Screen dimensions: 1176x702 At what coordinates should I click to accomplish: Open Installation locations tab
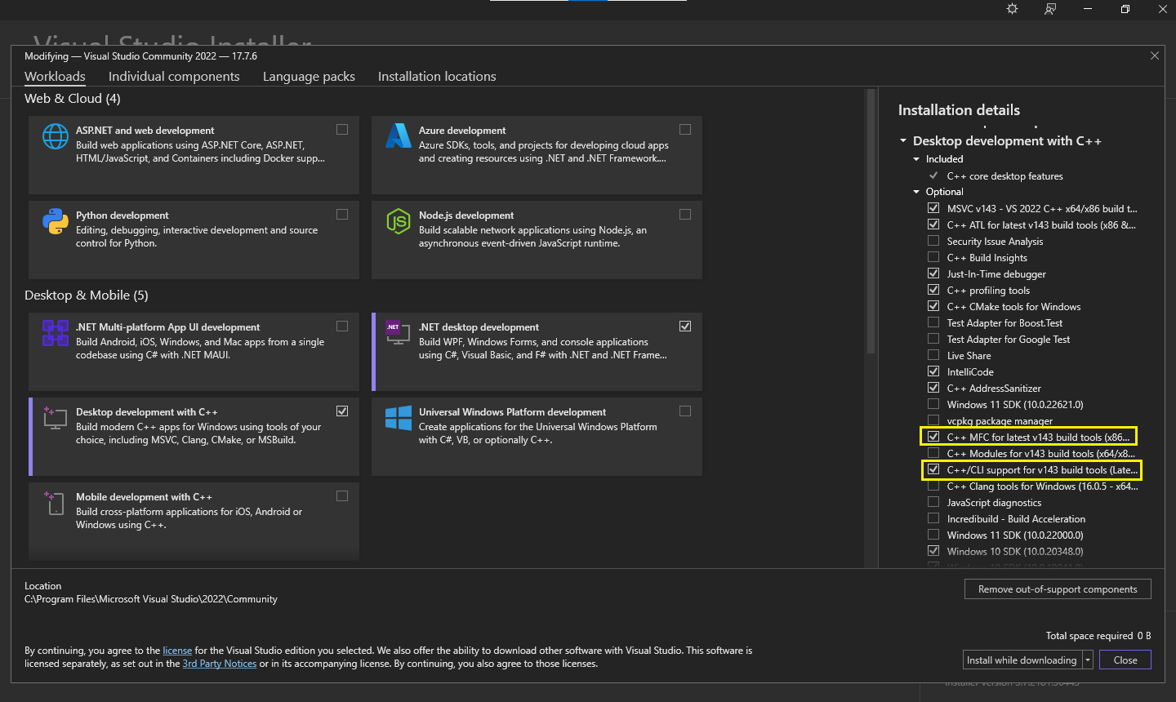pos(437,76)
